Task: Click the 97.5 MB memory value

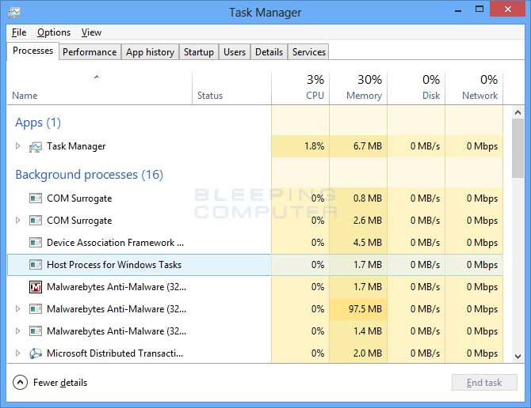Action: 365,309
